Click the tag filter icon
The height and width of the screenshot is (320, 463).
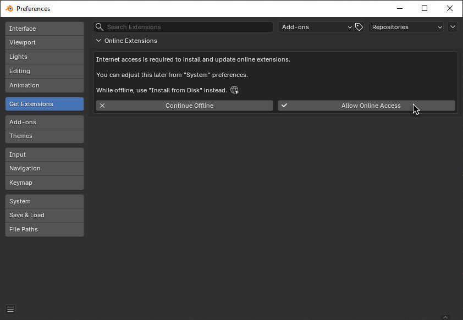(x=359, y=27)
